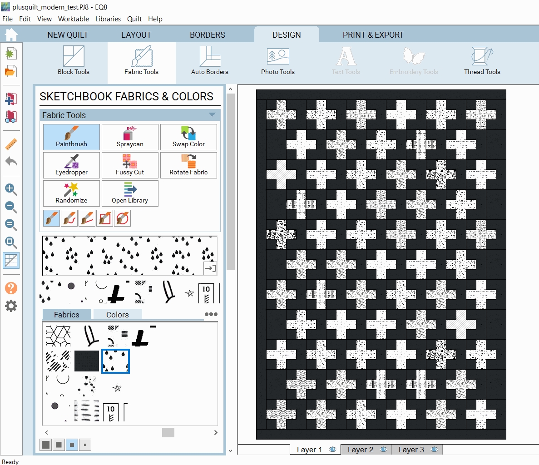Screen dimensions: 539x465
Task: Choose first paintbrush style option
Action: pos(52,218)
